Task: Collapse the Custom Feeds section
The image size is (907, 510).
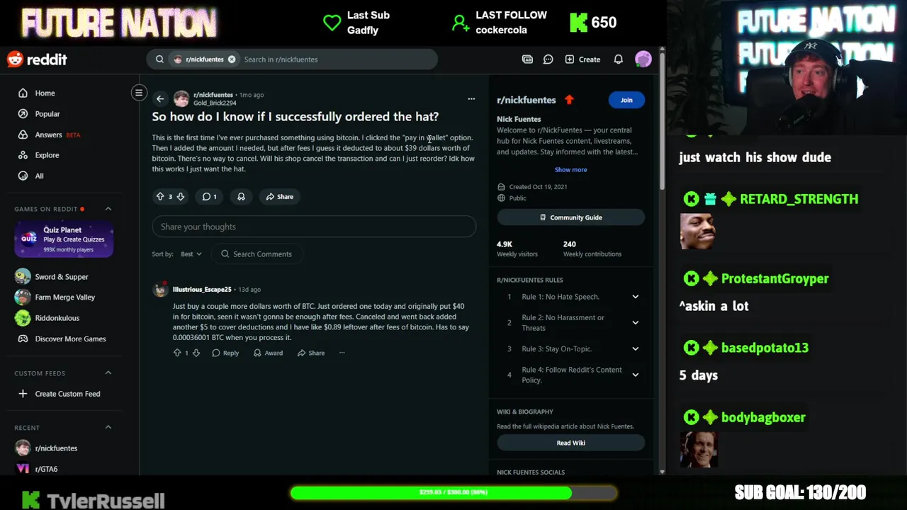Action: (x=108, y=373)
